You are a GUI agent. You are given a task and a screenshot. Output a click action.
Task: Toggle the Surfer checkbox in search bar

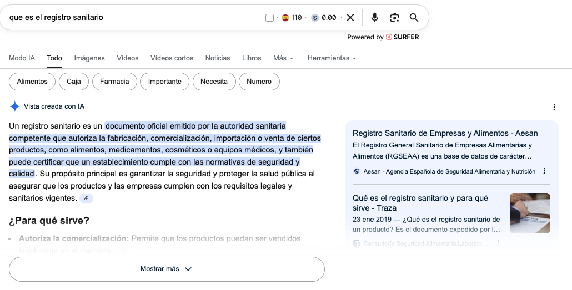[270, 18]
